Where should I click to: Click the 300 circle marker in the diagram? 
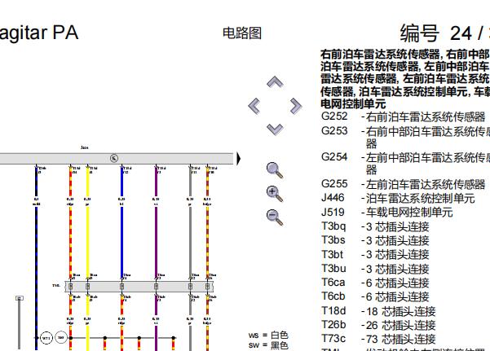[x=61, y=338]
